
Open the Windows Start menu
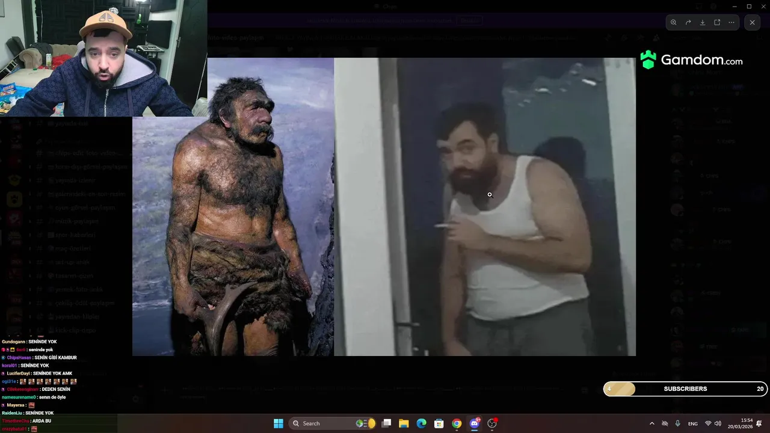point(279,423)
